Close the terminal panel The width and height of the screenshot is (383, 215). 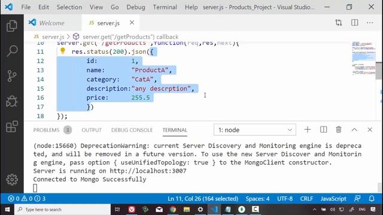(x=370, y=130)
